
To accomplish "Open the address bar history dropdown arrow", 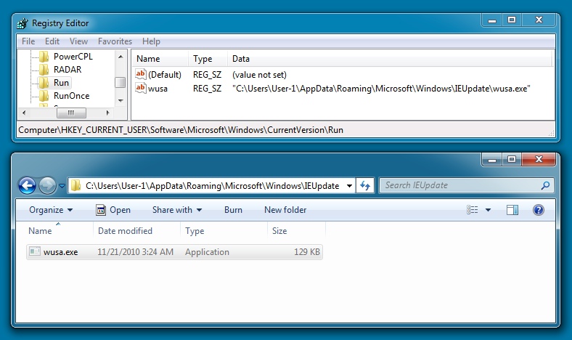I will (x=350, y=185).
